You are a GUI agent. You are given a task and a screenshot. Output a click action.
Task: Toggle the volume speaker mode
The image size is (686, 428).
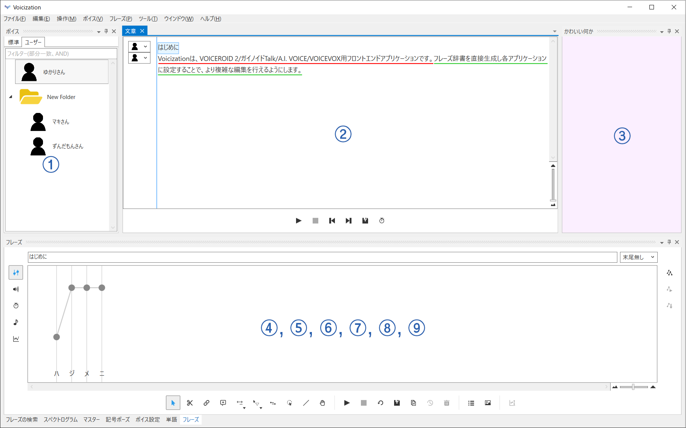pyautogui.click(x=16, y=289)
